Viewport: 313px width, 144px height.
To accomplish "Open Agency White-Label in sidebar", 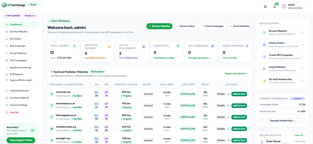I will coord(21,80).
